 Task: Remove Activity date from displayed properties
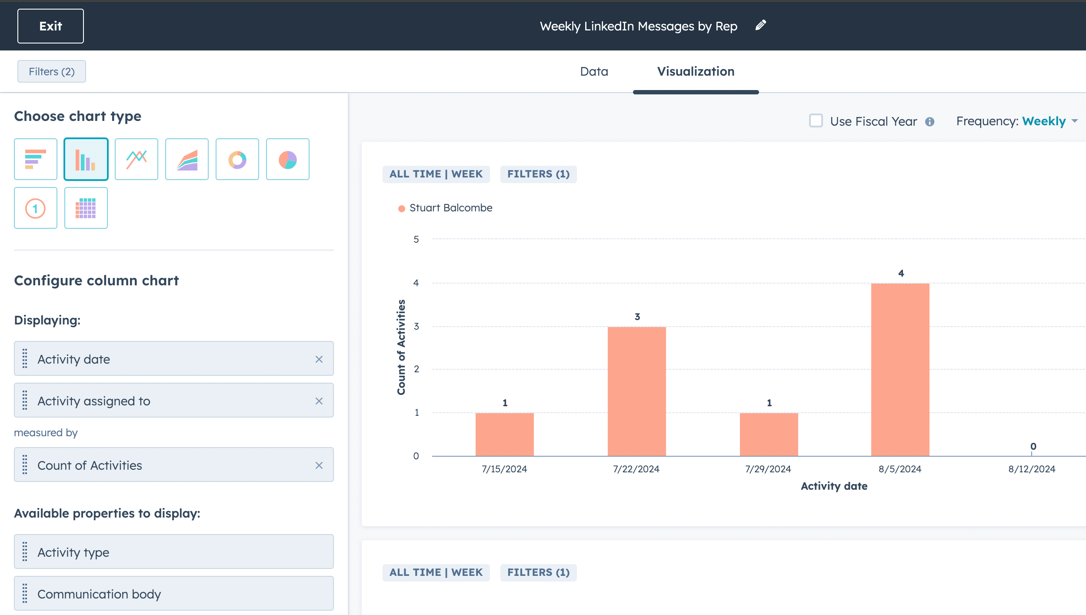(319, 359)
